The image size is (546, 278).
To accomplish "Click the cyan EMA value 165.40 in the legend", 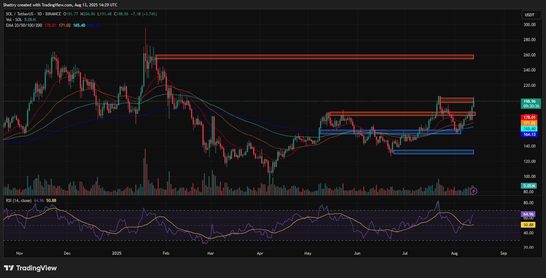I will 79,25.
